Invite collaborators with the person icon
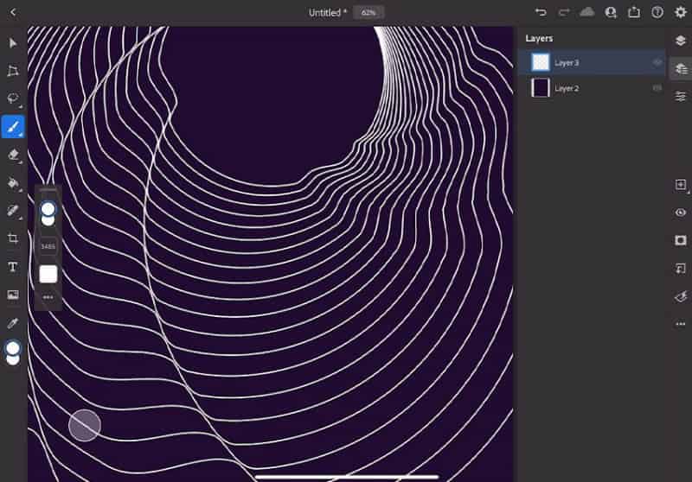692x482 pixels. click(611, 12)
